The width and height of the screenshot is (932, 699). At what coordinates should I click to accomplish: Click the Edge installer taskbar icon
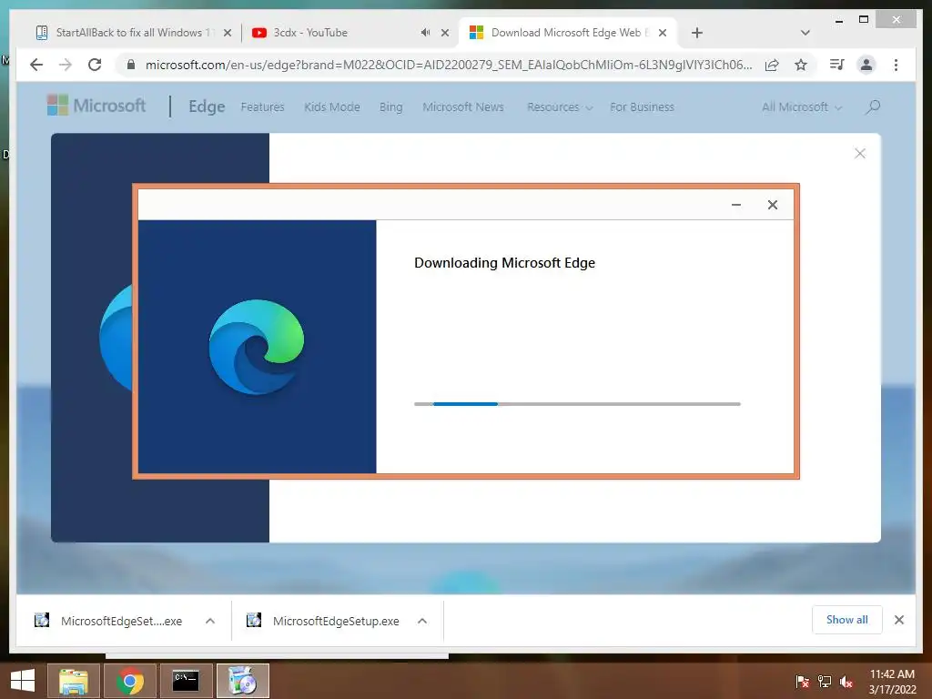click(242, 681)
